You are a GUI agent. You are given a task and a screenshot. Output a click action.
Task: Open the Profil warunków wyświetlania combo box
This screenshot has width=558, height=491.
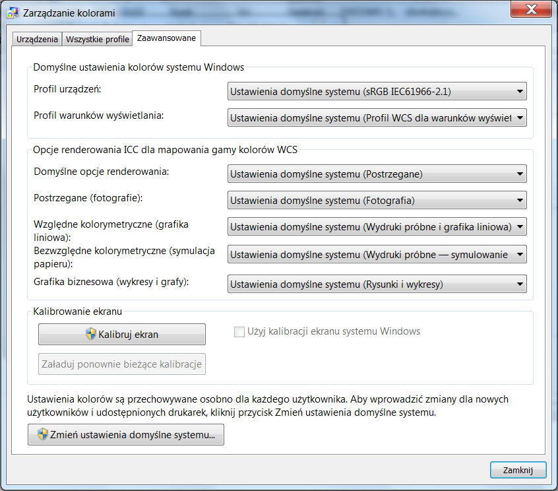[377, 117]
